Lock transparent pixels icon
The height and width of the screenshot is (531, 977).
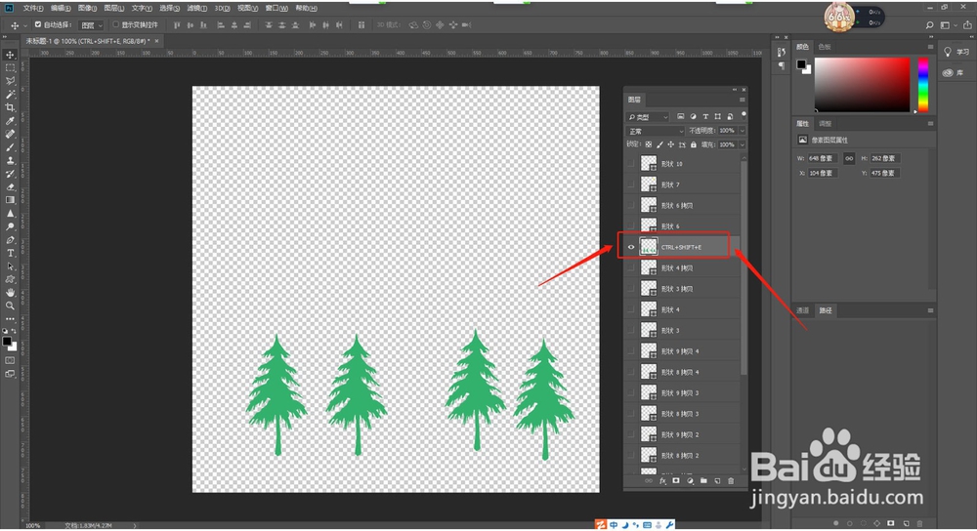[x=649, y=144]
